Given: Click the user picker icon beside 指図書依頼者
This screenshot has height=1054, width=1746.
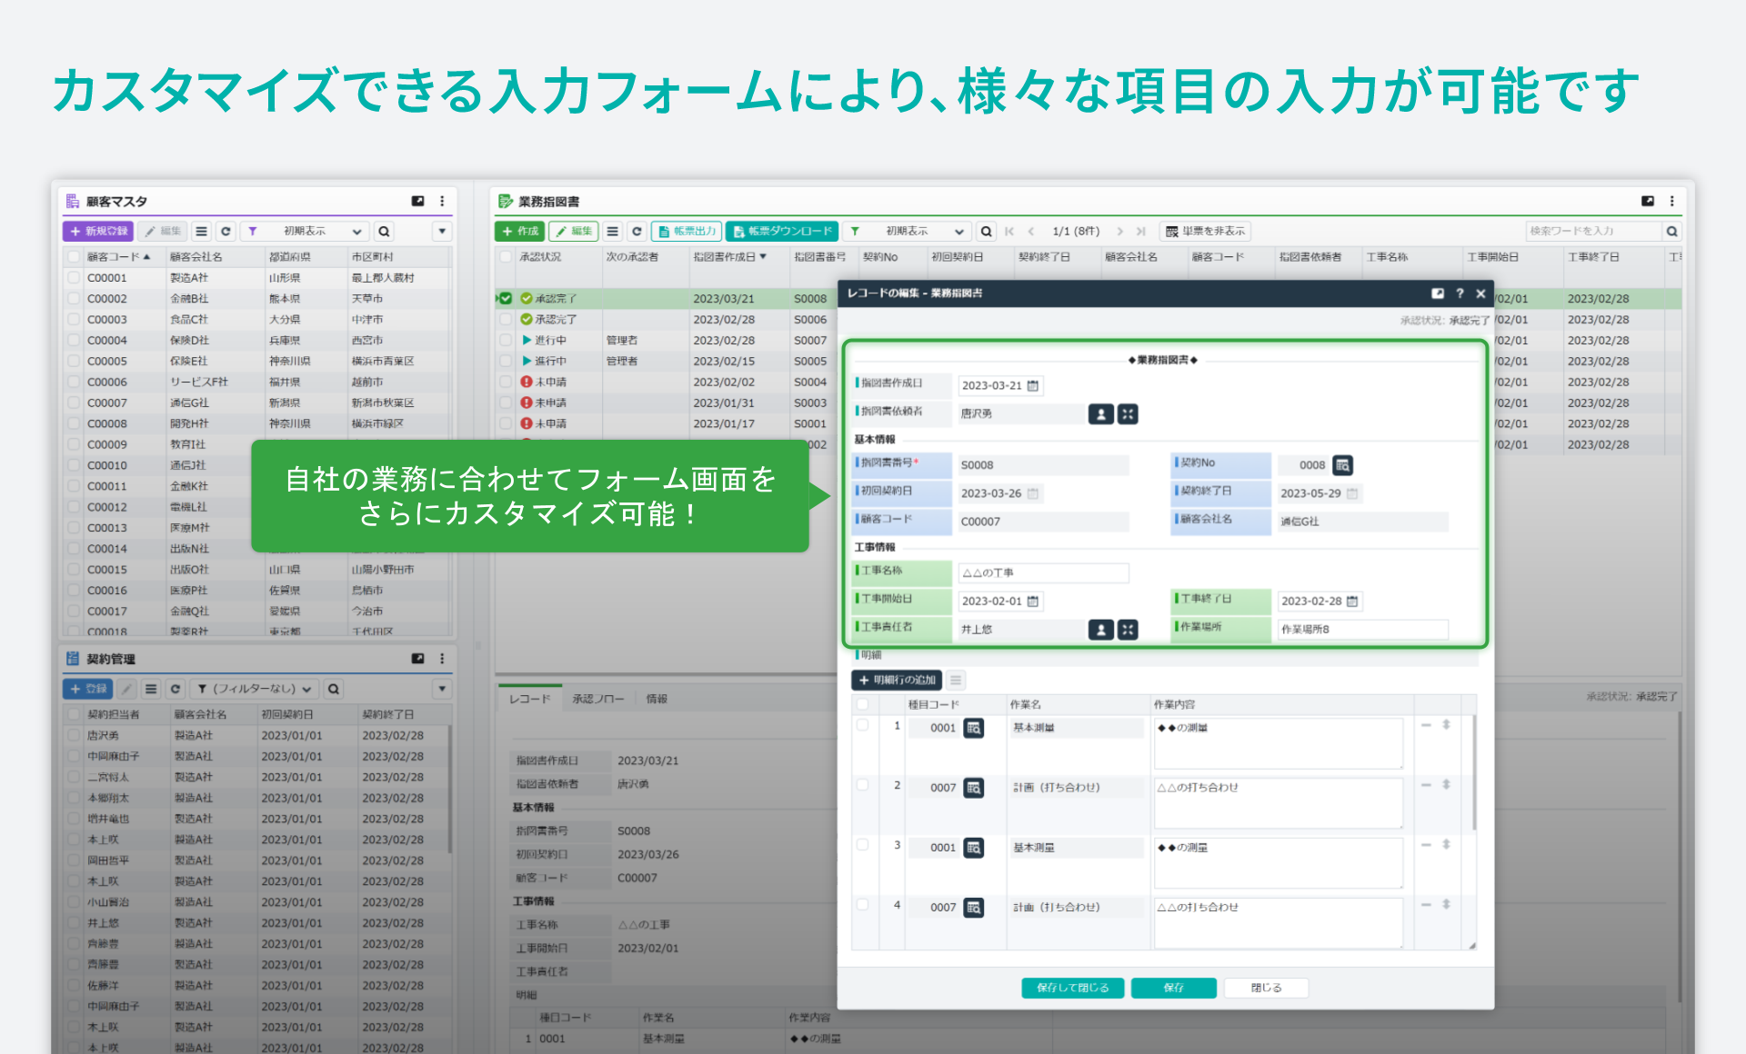Looking at the screenshot, I should (x=1100, y=413).
